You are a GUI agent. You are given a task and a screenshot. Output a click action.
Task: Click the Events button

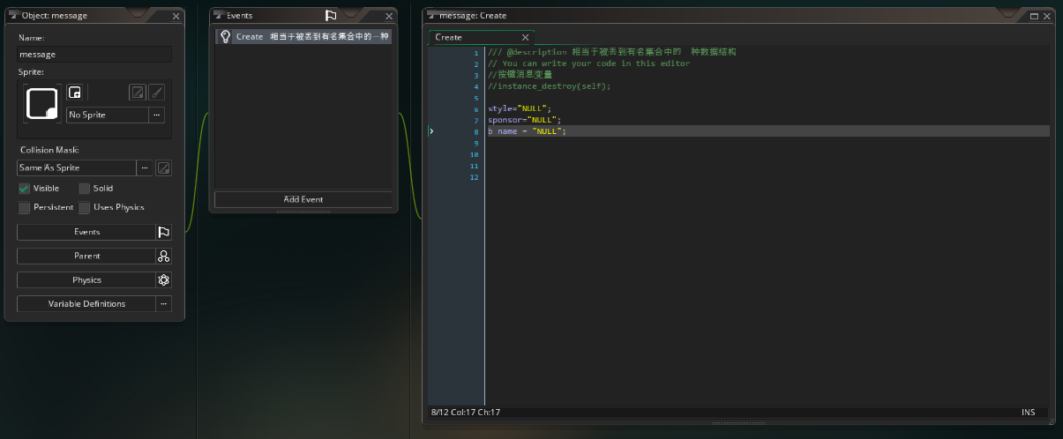point(86,232)
